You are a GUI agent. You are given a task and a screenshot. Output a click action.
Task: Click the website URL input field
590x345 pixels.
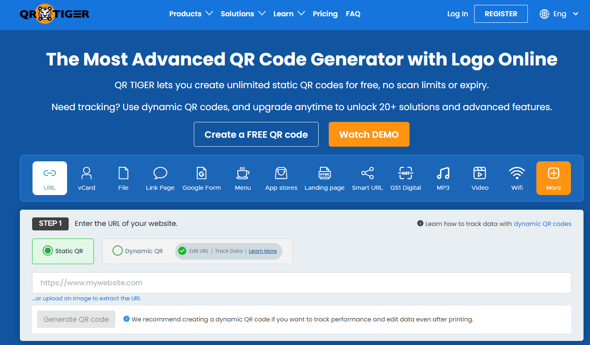(302, 283)
